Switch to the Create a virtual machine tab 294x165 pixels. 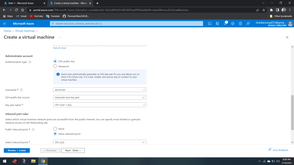point(69,3)
